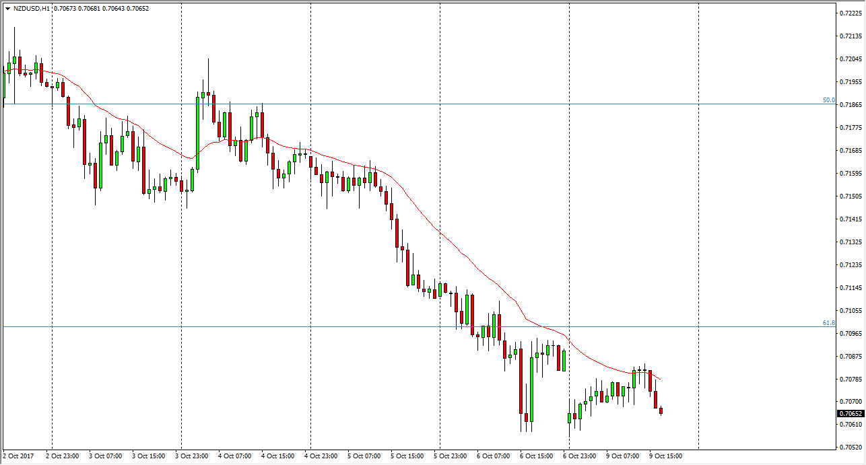Click the 3 Oct 07:00 time label

click(x=106, y=456)
